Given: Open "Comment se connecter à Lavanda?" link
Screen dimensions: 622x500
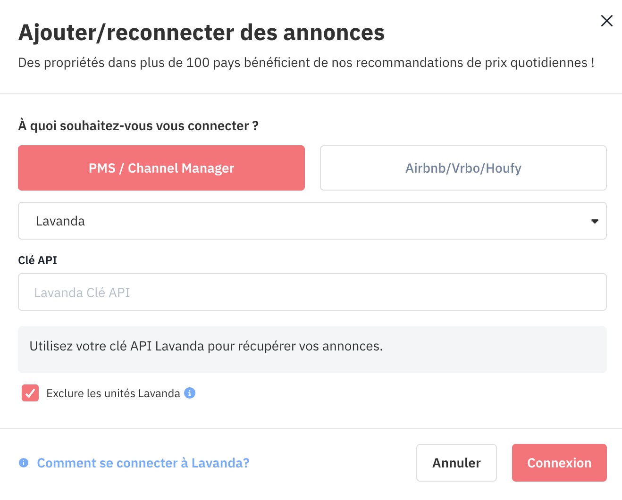Looking at the screenshot, I should coord(143,463).
